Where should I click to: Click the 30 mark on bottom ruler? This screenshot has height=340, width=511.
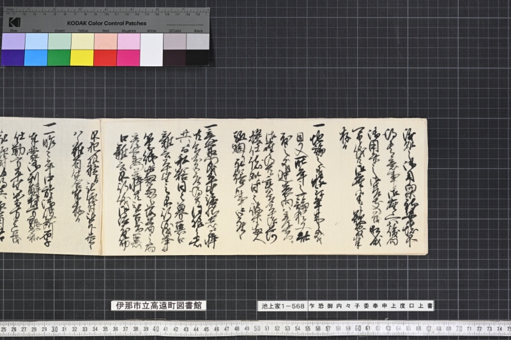tap(54, 329)
